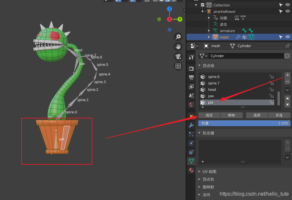Click 弃选 deselect button
The height and width of the screenshot is (200, 292).
pos(279,115)
